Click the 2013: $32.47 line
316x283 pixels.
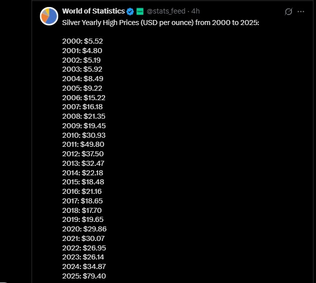(84, 163)
